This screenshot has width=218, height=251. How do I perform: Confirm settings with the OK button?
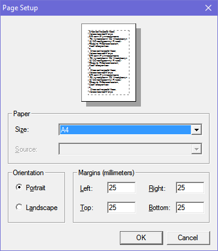pyautogui.click(x=142, y=238)
